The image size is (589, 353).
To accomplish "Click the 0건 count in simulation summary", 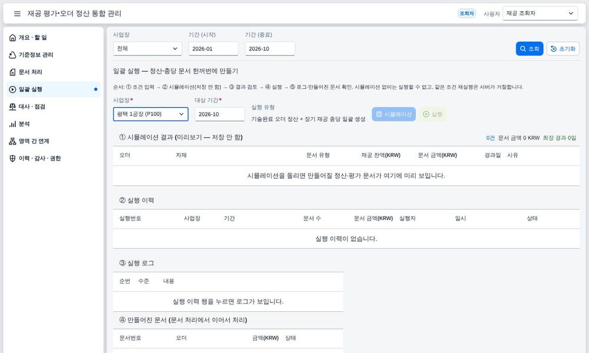I will pos(490,138).
